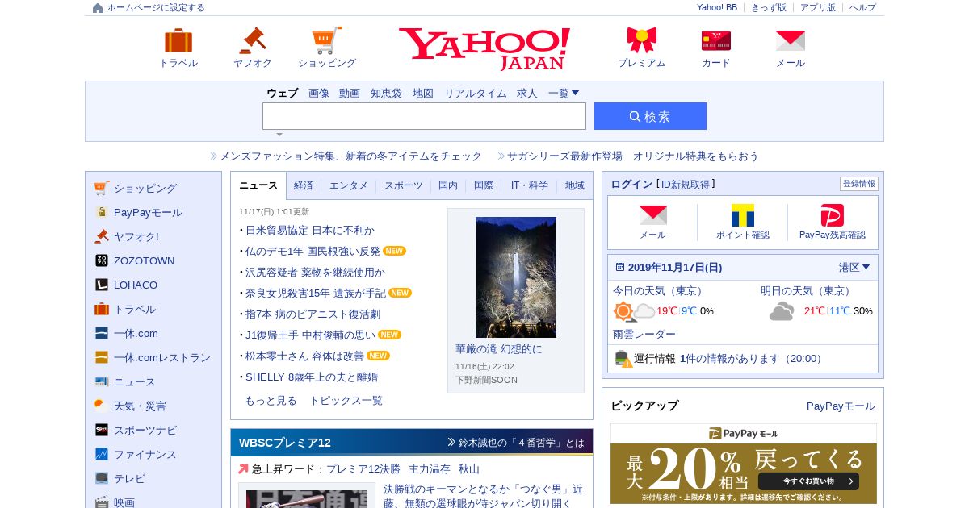
Task: Click the sidebar ニュース icon
Action: click(x=101, y=381)
